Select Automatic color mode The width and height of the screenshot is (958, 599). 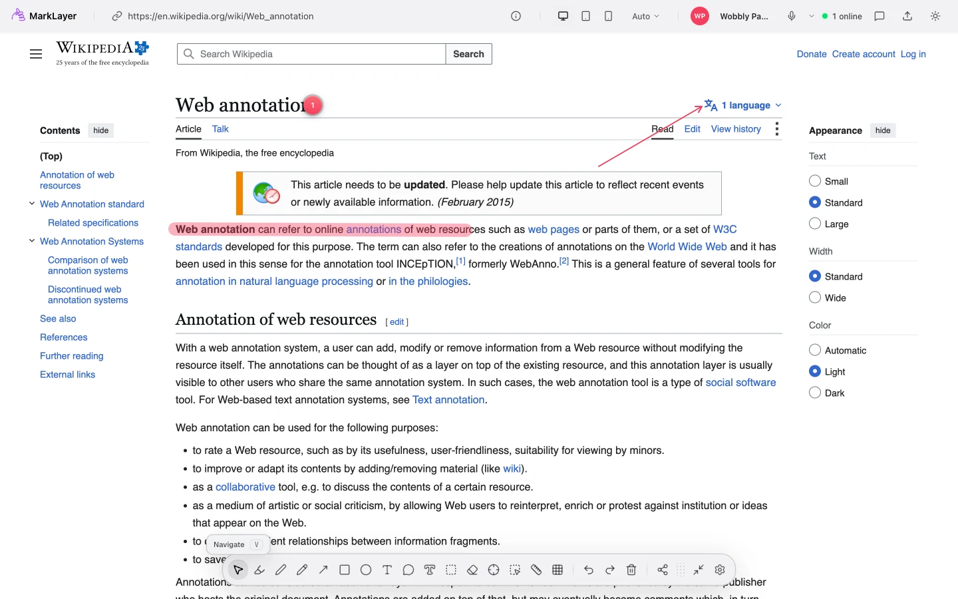point(815,350)
